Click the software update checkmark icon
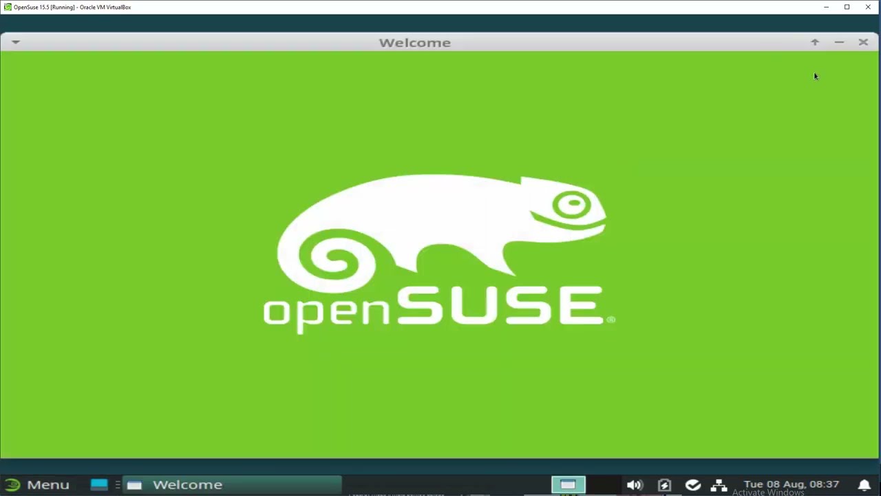This screenshot has width=881, height=496. coord(692,485)
